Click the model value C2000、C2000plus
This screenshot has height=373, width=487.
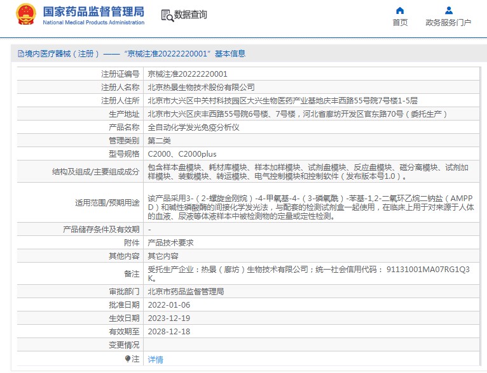pyautogui.click(x=182, y=154)
